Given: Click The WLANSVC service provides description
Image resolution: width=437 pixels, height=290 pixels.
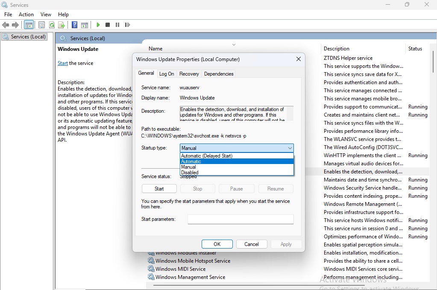Looking at the screenshot, I should [x=362, y=139].
